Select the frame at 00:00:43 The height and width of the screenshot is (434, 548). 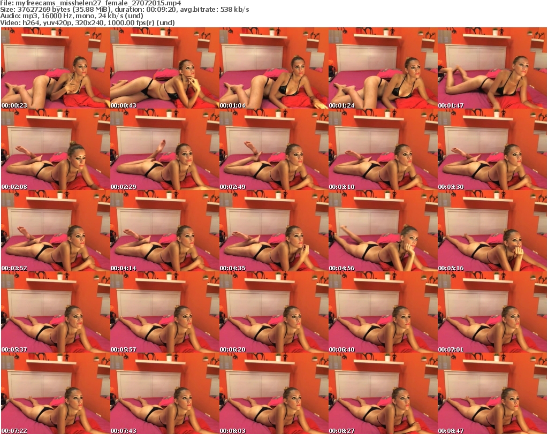pos(165,68)
